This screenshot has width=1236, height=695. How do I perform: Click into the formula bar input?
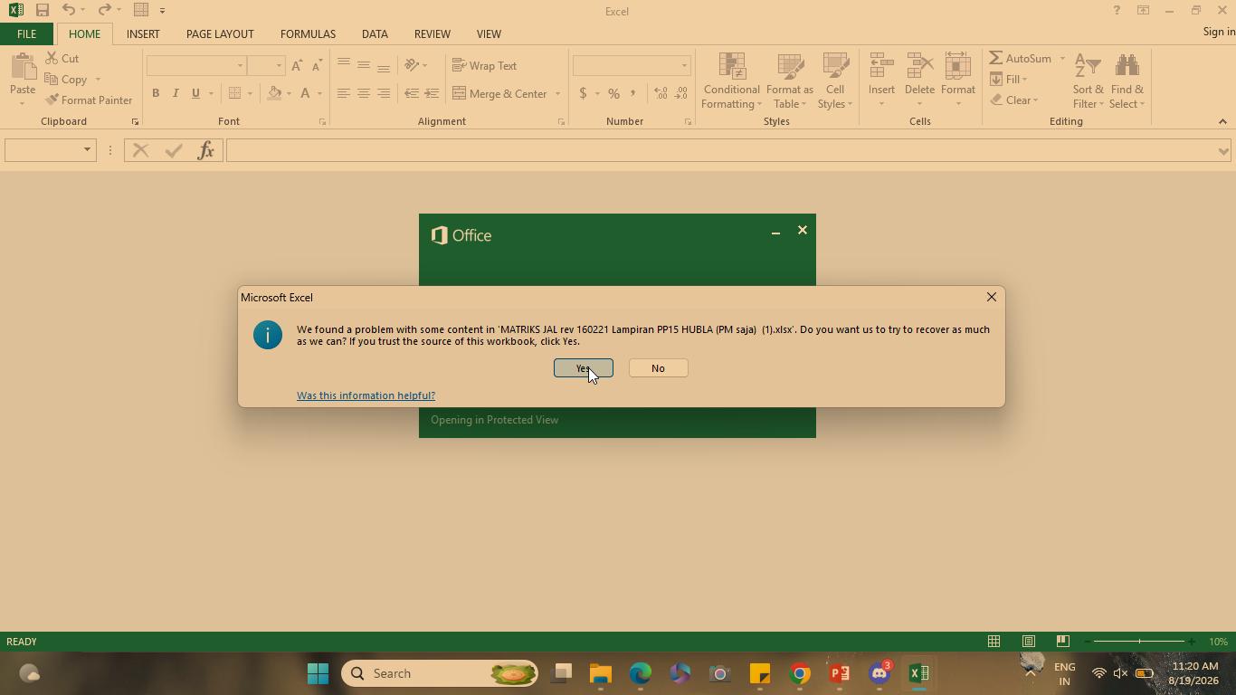[721, 150]
